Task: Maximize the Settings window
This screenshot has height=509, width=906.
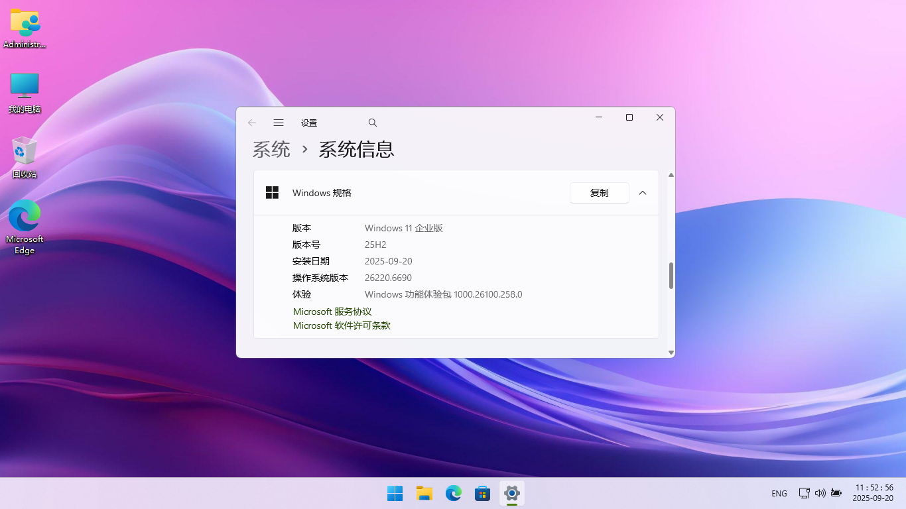Action: pos(629,117)
